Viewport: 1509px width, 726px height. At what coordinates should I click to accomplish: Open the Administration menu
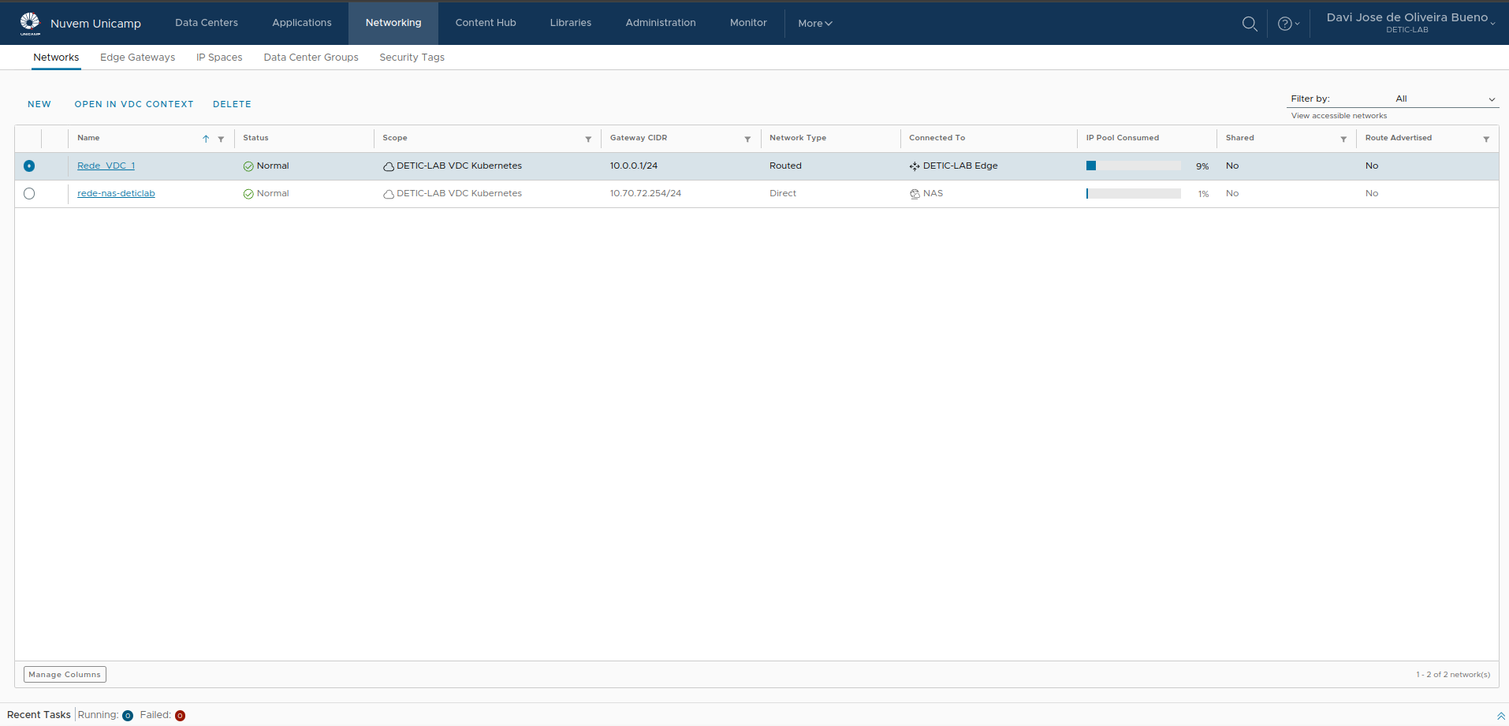pos(661,23)
